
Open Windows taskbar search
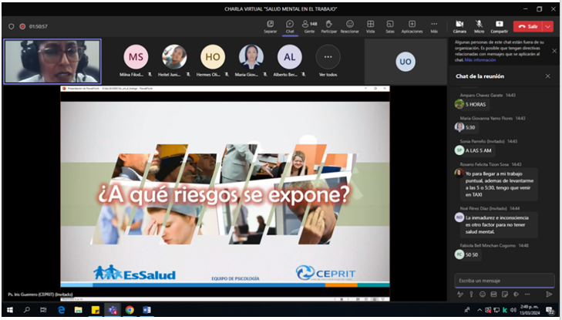26,310
